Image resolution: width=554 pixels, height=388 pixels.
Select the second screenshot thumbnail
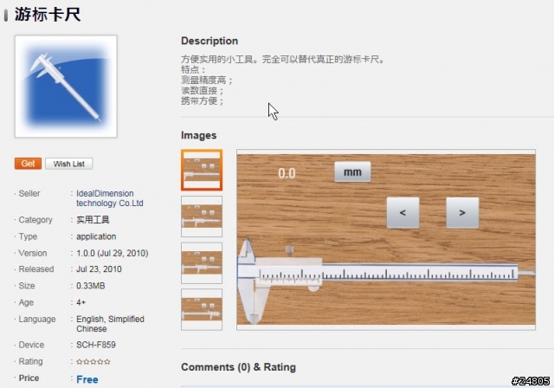point(202,217)
